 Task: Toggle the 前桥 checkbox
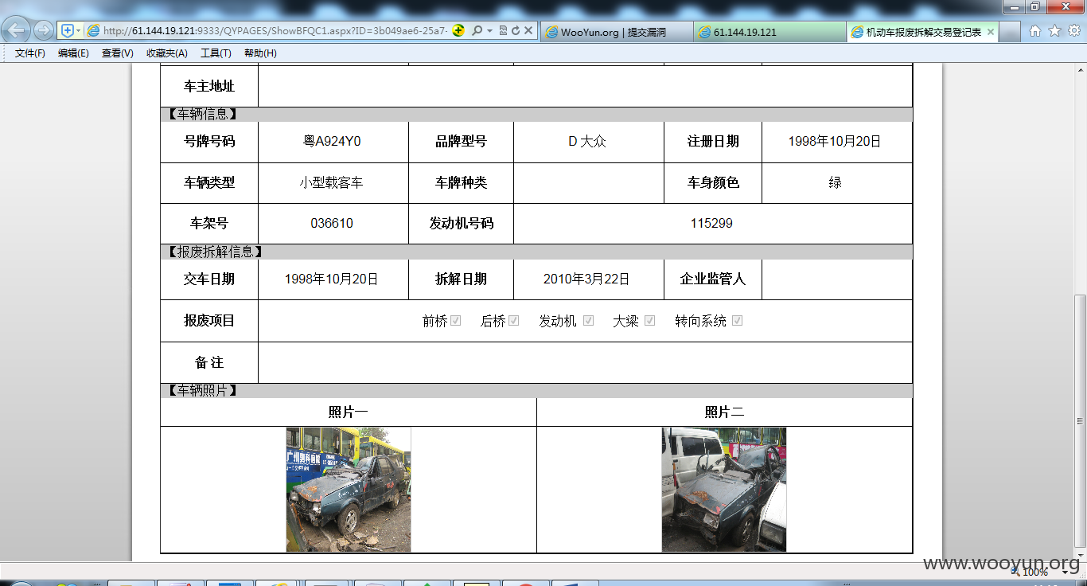point(456,321)
